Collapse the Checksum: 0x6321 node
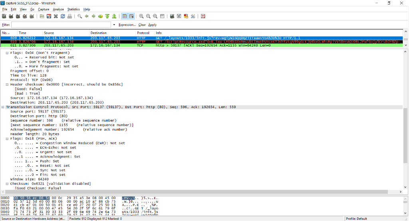The image size is (409, 221). 7,184
